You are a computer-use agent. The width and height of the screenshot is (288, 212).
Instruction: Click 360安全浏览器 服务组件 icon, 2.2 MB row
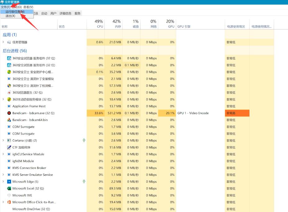9,65
